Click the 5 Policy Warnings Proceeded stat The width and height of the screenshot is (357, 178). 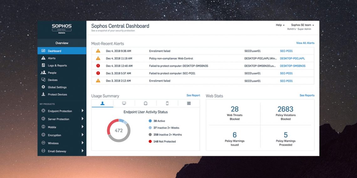point(286,139)
